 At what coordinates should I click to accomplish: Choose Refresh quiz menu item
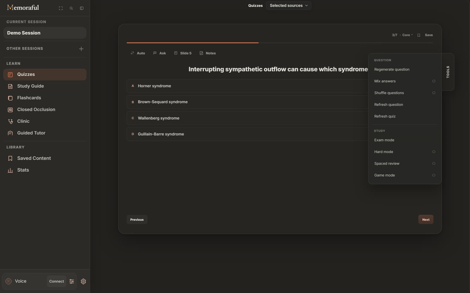coord(404,116)
